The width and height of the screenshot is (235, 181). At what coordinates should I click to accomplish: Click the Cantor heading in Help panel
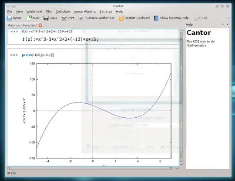tap(198, 32)
